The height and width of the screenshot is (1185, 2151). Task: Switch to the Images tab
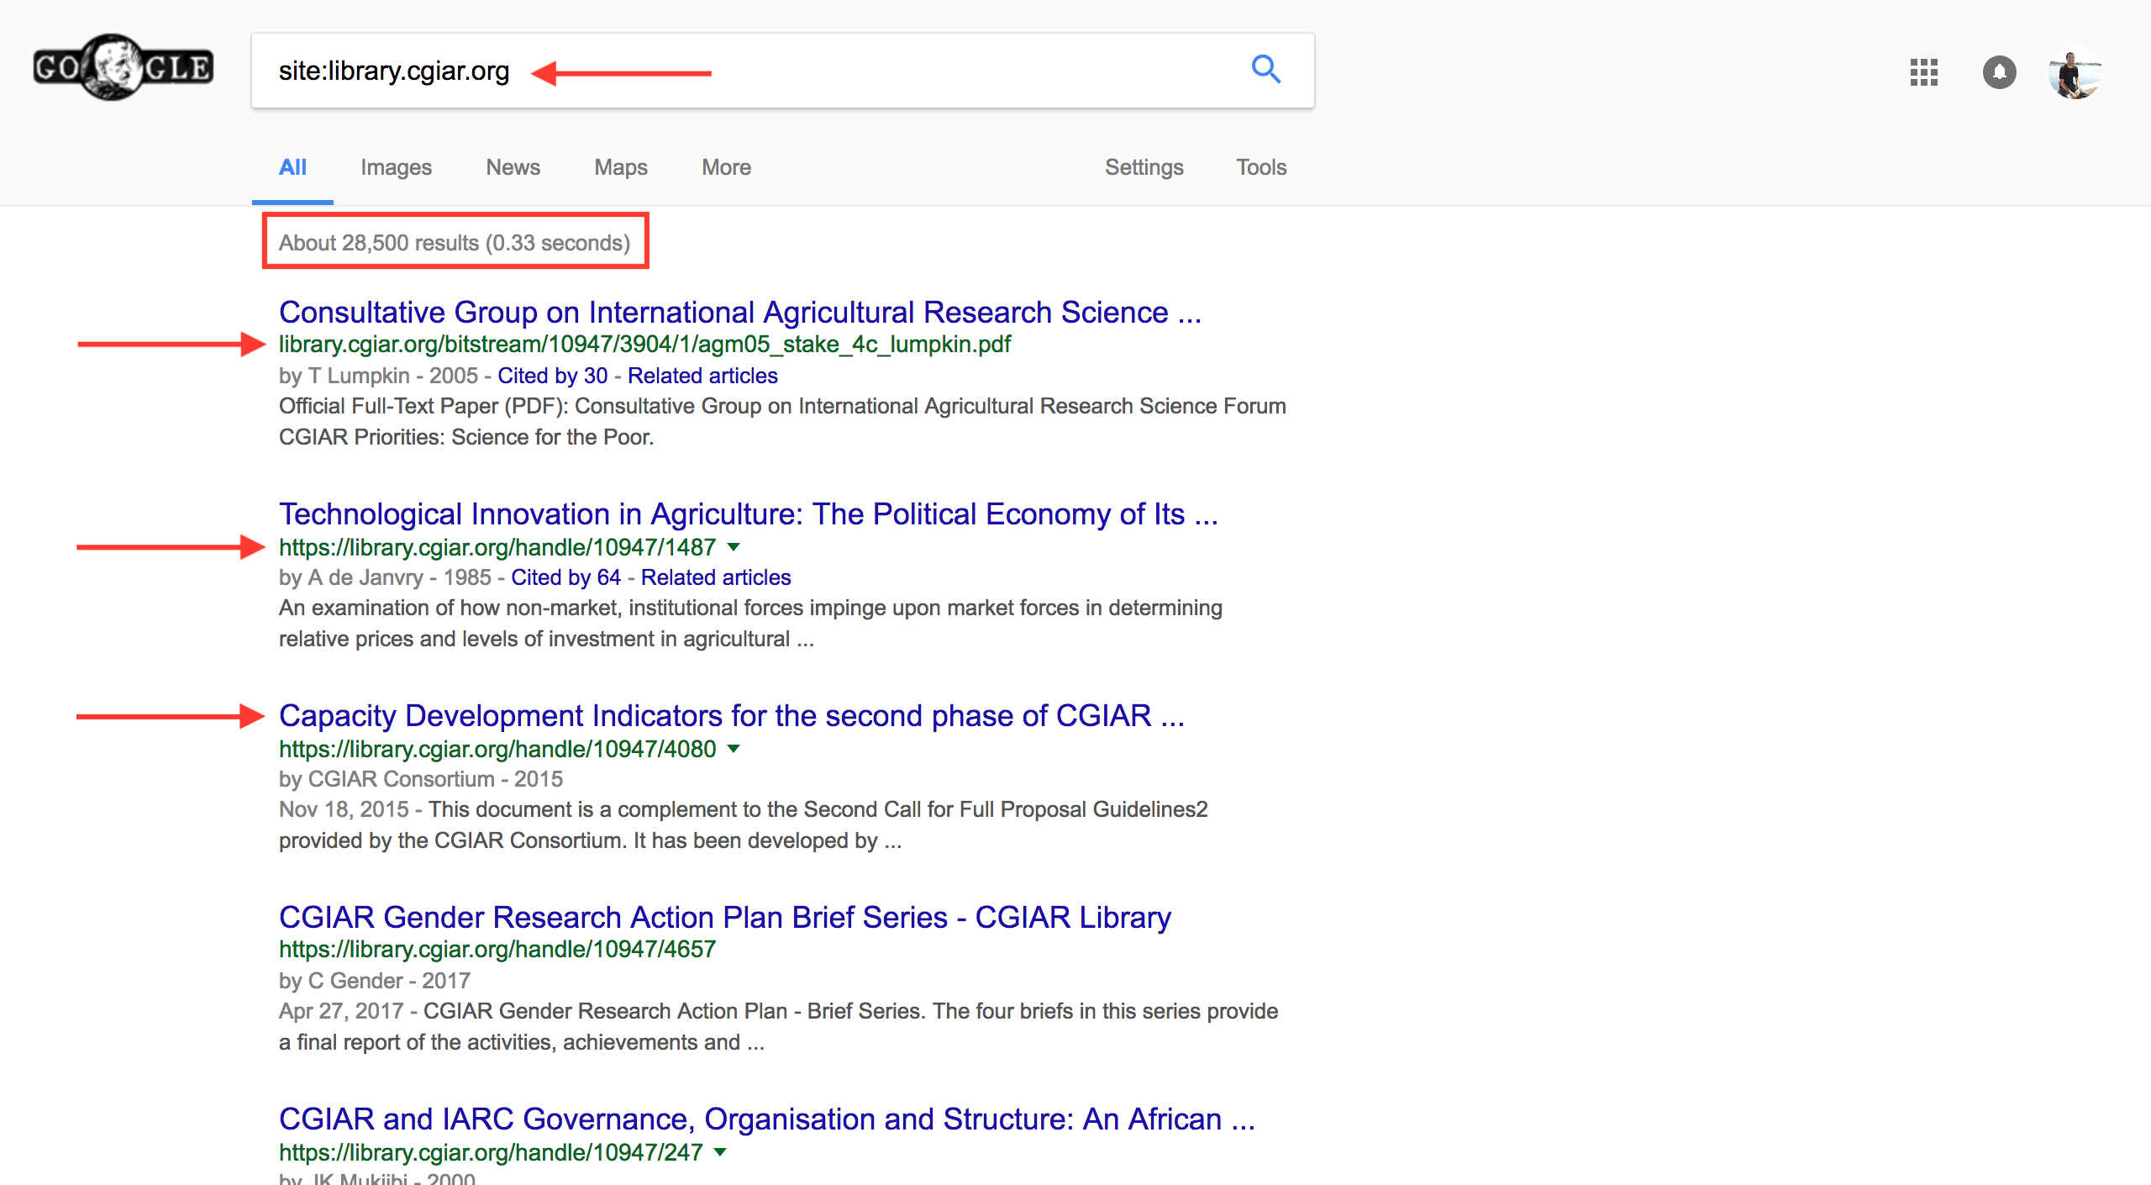coord(396,167)
